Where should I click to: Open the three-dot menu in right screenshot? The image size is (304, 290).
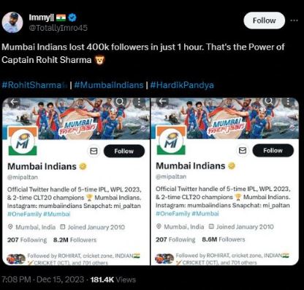coord(288,101)
